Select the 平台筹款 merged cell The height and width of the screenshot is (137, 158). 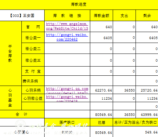[x=11, y=54]
